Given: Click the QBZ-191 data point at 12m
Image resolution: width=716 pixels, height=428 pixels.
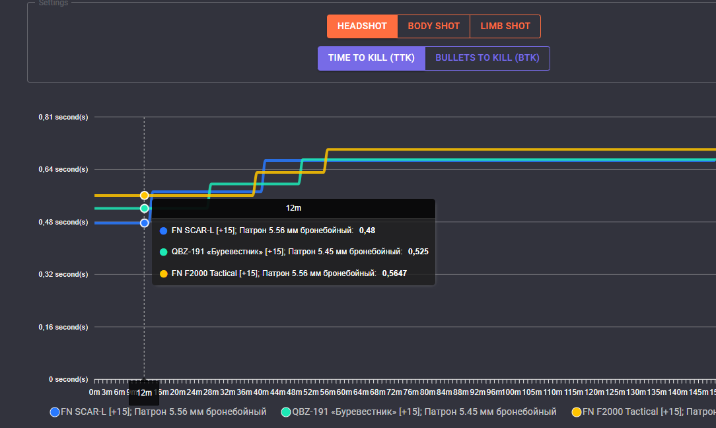Looking at the screenshot, I should coord(144,208).
